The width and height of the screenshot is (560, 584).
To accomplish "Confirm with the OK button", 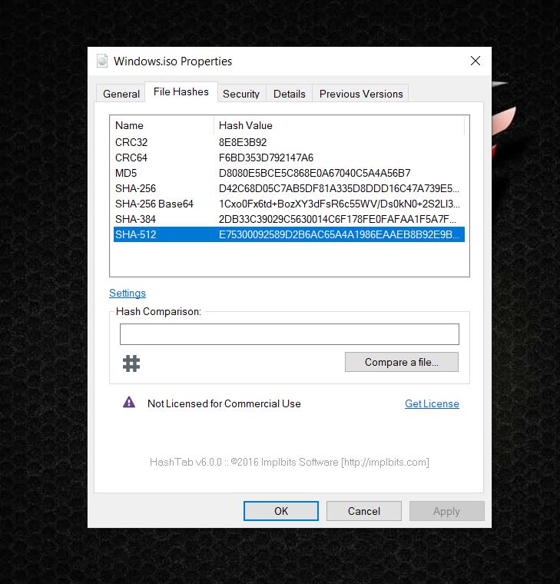I will tap(281, 511).
